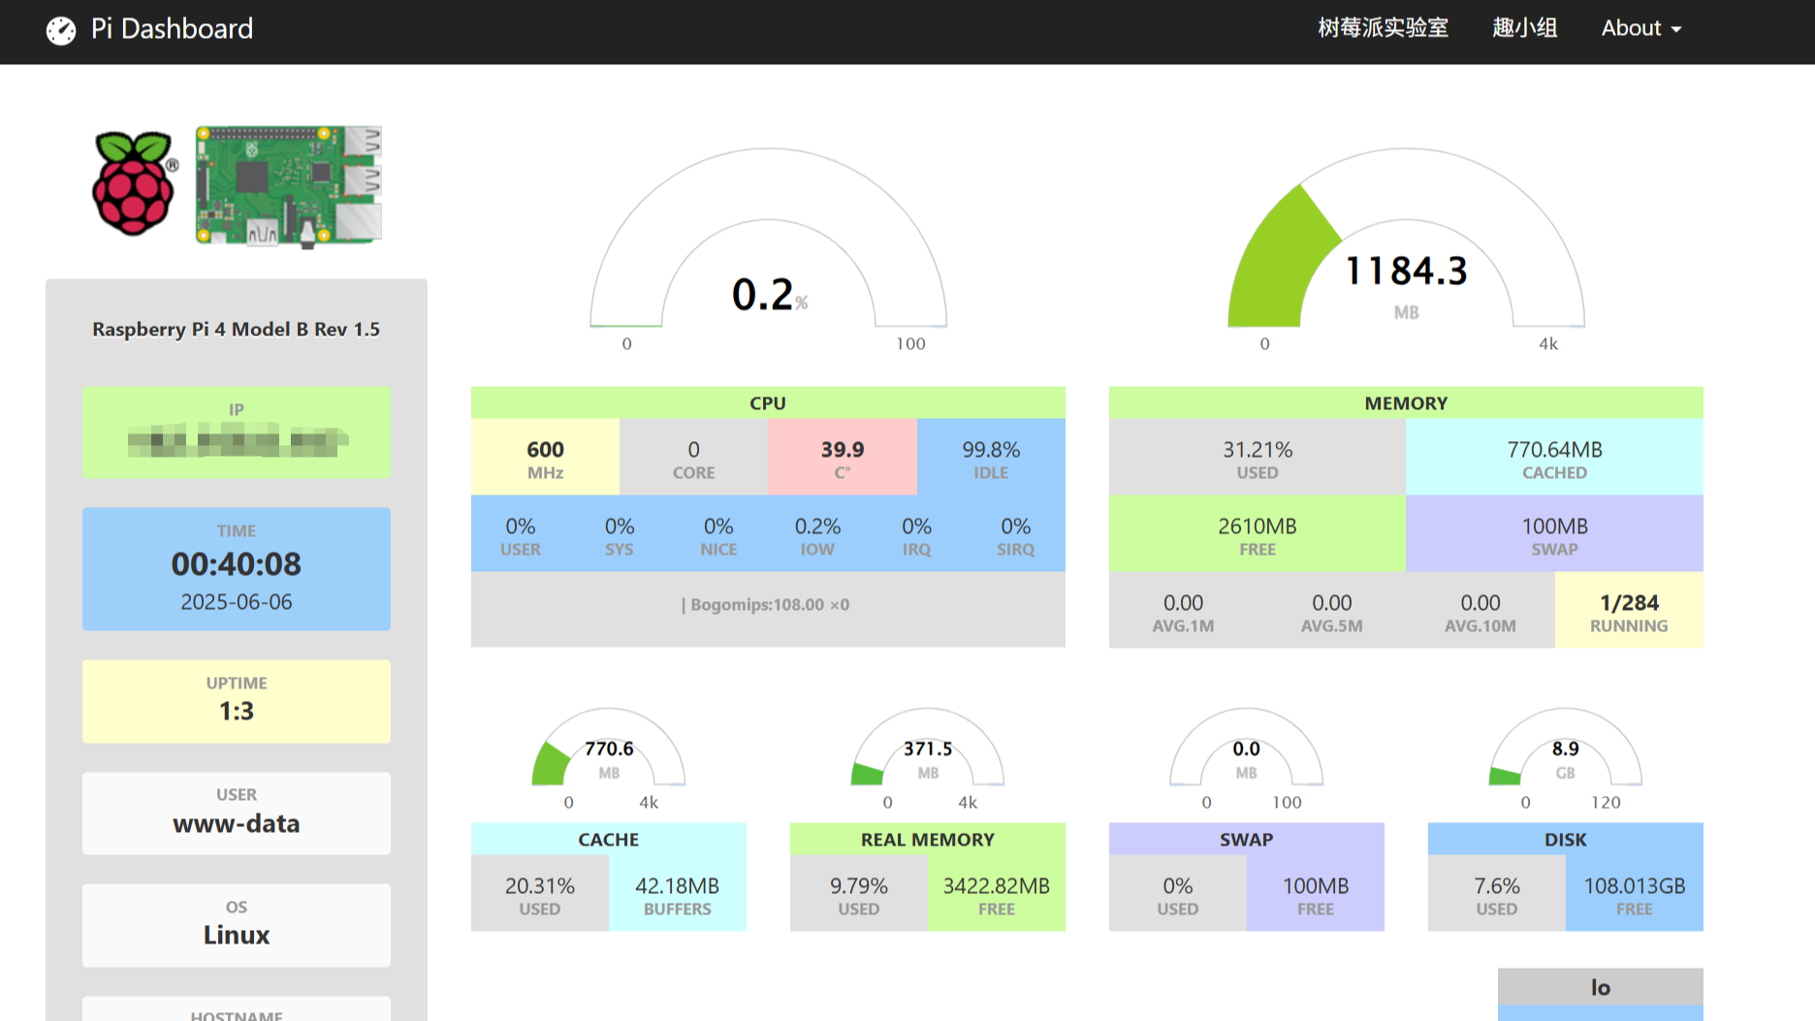Click the 0% IRQ value

point(916,534)
